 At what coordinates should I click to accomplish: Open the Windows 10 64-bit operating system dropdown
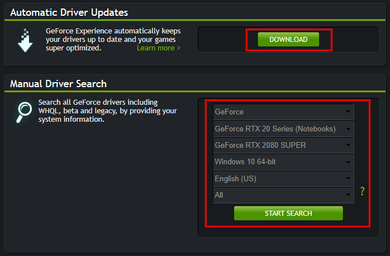[283, 162]
